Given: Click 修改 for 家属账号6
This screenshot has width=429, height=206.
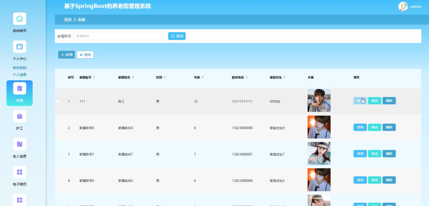Looking at the screenshot, I should 375,180.
